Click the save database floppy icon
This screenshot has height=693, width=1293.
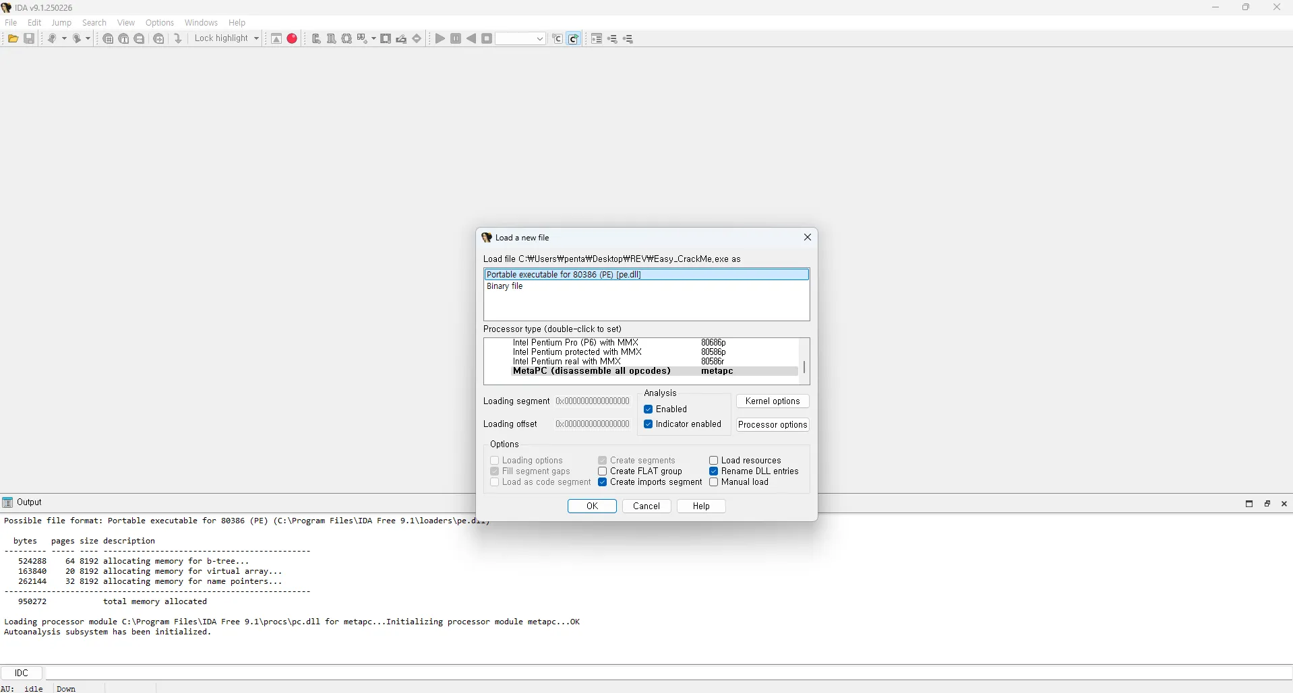click(x=29, y=39)
